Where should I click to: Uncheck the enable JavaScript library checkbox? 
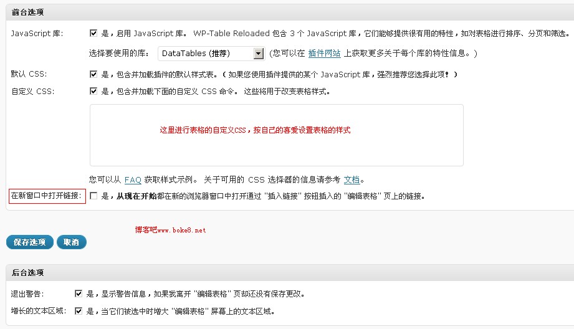pyautogui.click(x=93, y=34)
